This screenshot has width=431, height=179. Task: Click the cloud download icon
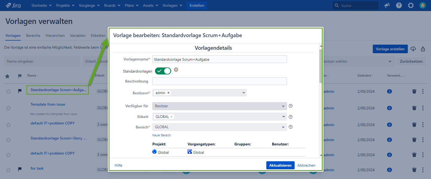coord(413,49)
